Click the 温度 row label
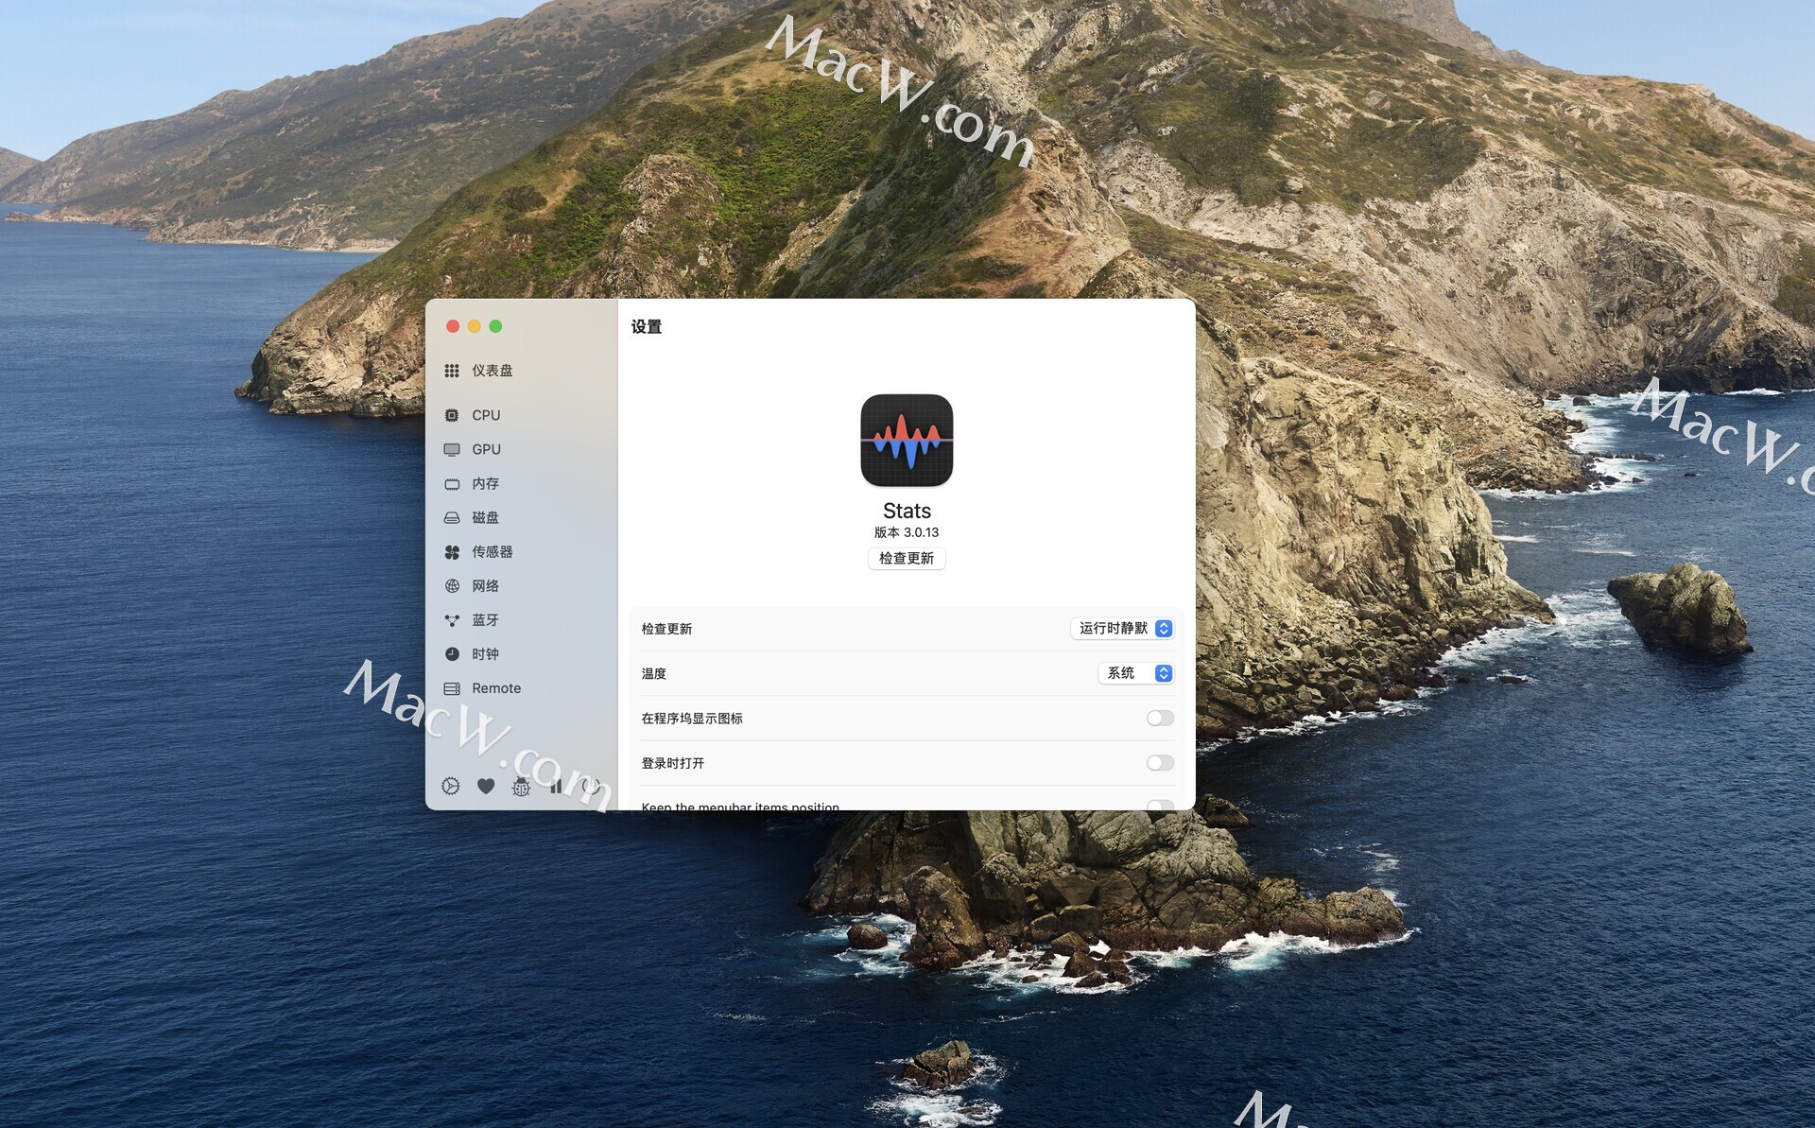The width and height of the screenshot is (1815, 1128). (x=654, y=674)
